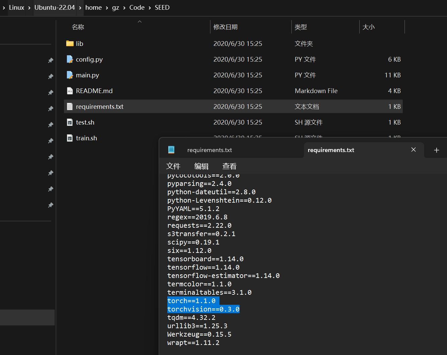The height and width of the screenshot is (355, 447).
Task: Click the scipy==0.19.1 line
Action: coord(193,242)
